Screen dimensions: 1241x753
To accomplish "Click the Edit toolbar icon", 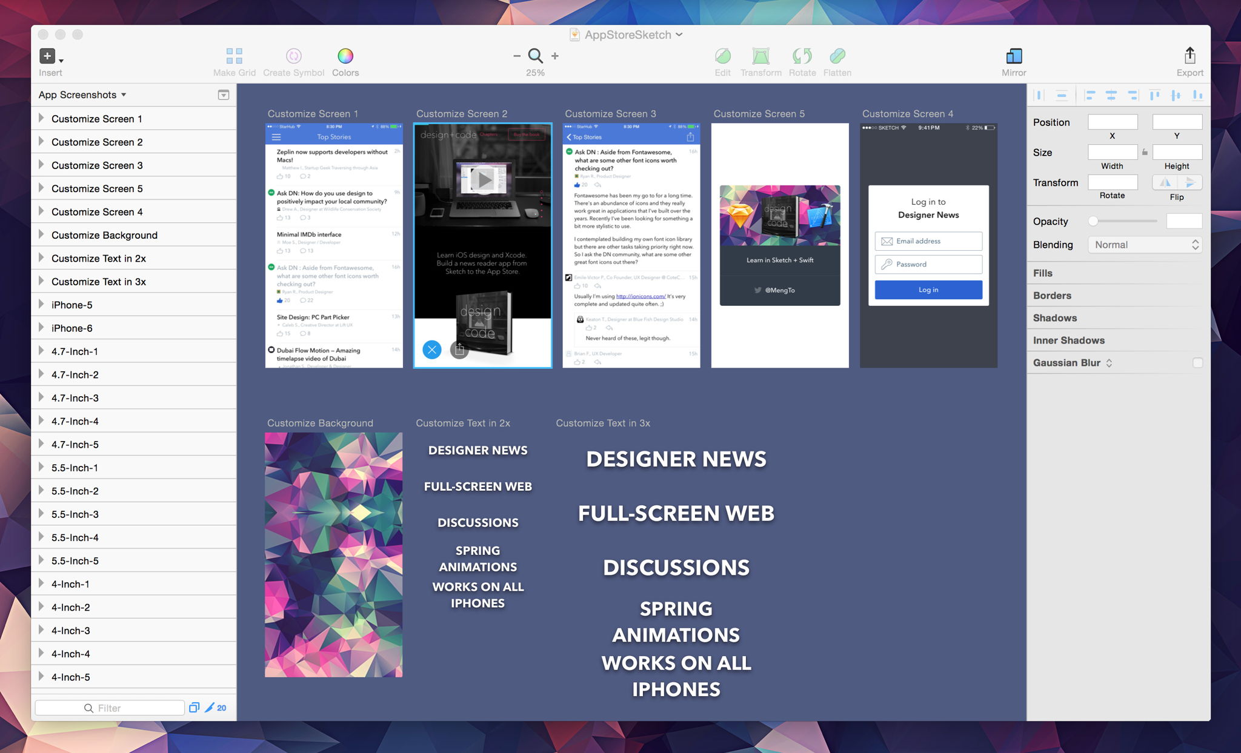I will tap(722, 56).
